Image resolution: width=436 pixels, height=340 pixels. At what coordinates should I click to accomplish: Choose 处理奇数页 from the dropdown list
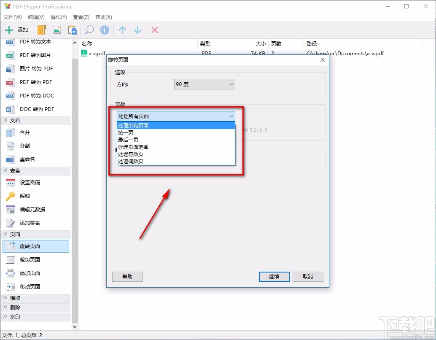point(176,154)
